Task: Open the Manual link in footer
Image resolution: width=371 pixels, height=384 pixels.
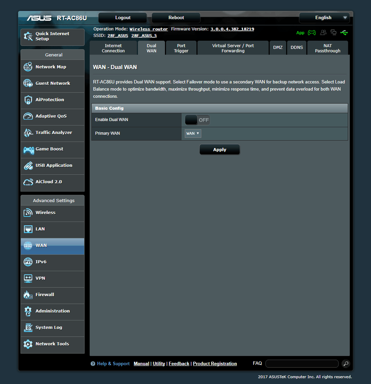Action: [142, 364]
